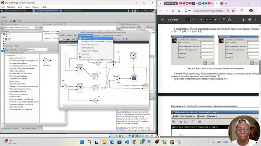Select Пользовательские функции palette category
The height and width of the screenshot is (146, 261).
tap(21, 109)
